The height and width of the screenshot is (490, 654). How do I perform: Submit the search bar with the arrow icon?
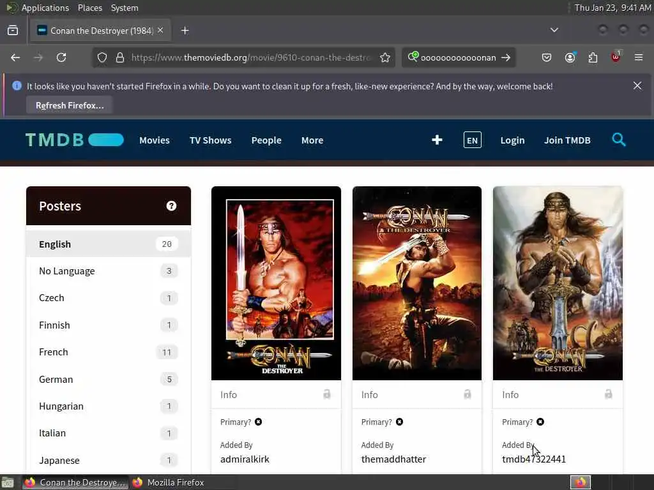506,57
